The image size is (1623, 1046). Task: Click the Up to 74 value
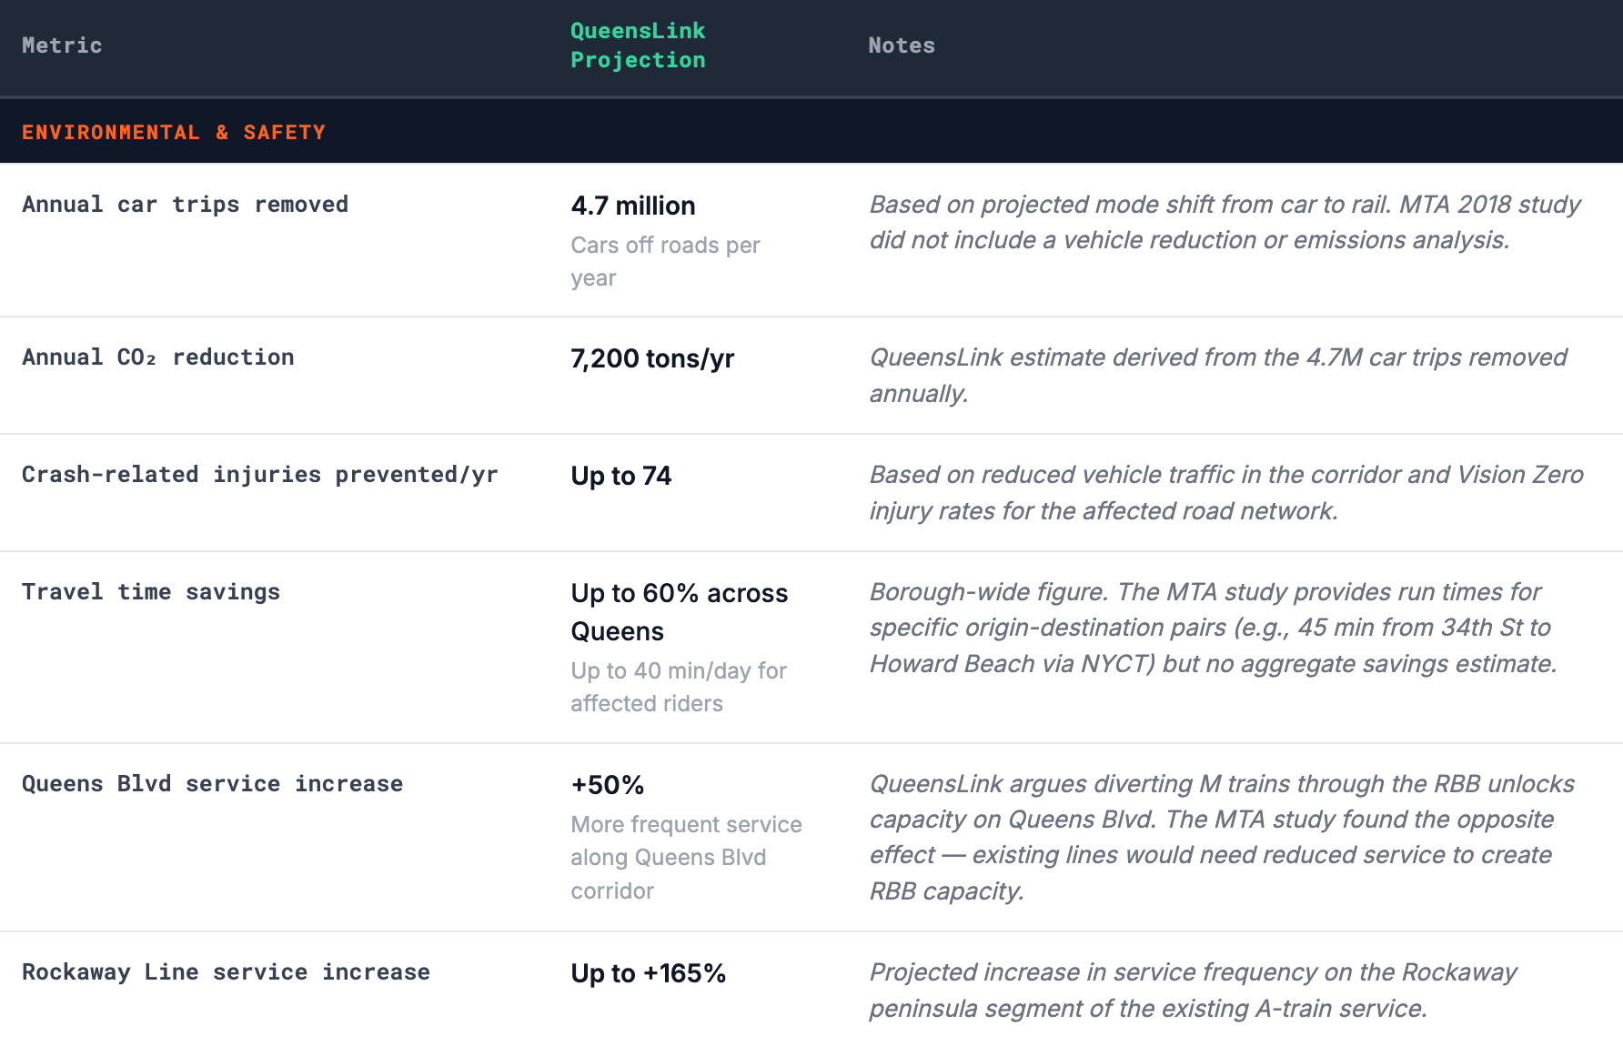pyautogui.click(x=621, y=476)
